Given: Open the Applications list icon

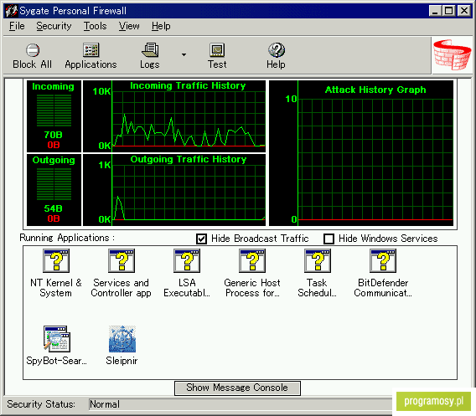Looking at the screenshot, I should [x=91, y=50].
